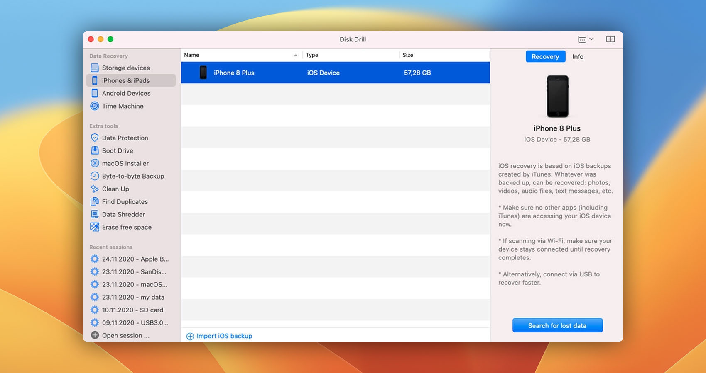Click gear icon of 23.11.2020 SanDis session
706x373 pixels.
tap(95, 272)
